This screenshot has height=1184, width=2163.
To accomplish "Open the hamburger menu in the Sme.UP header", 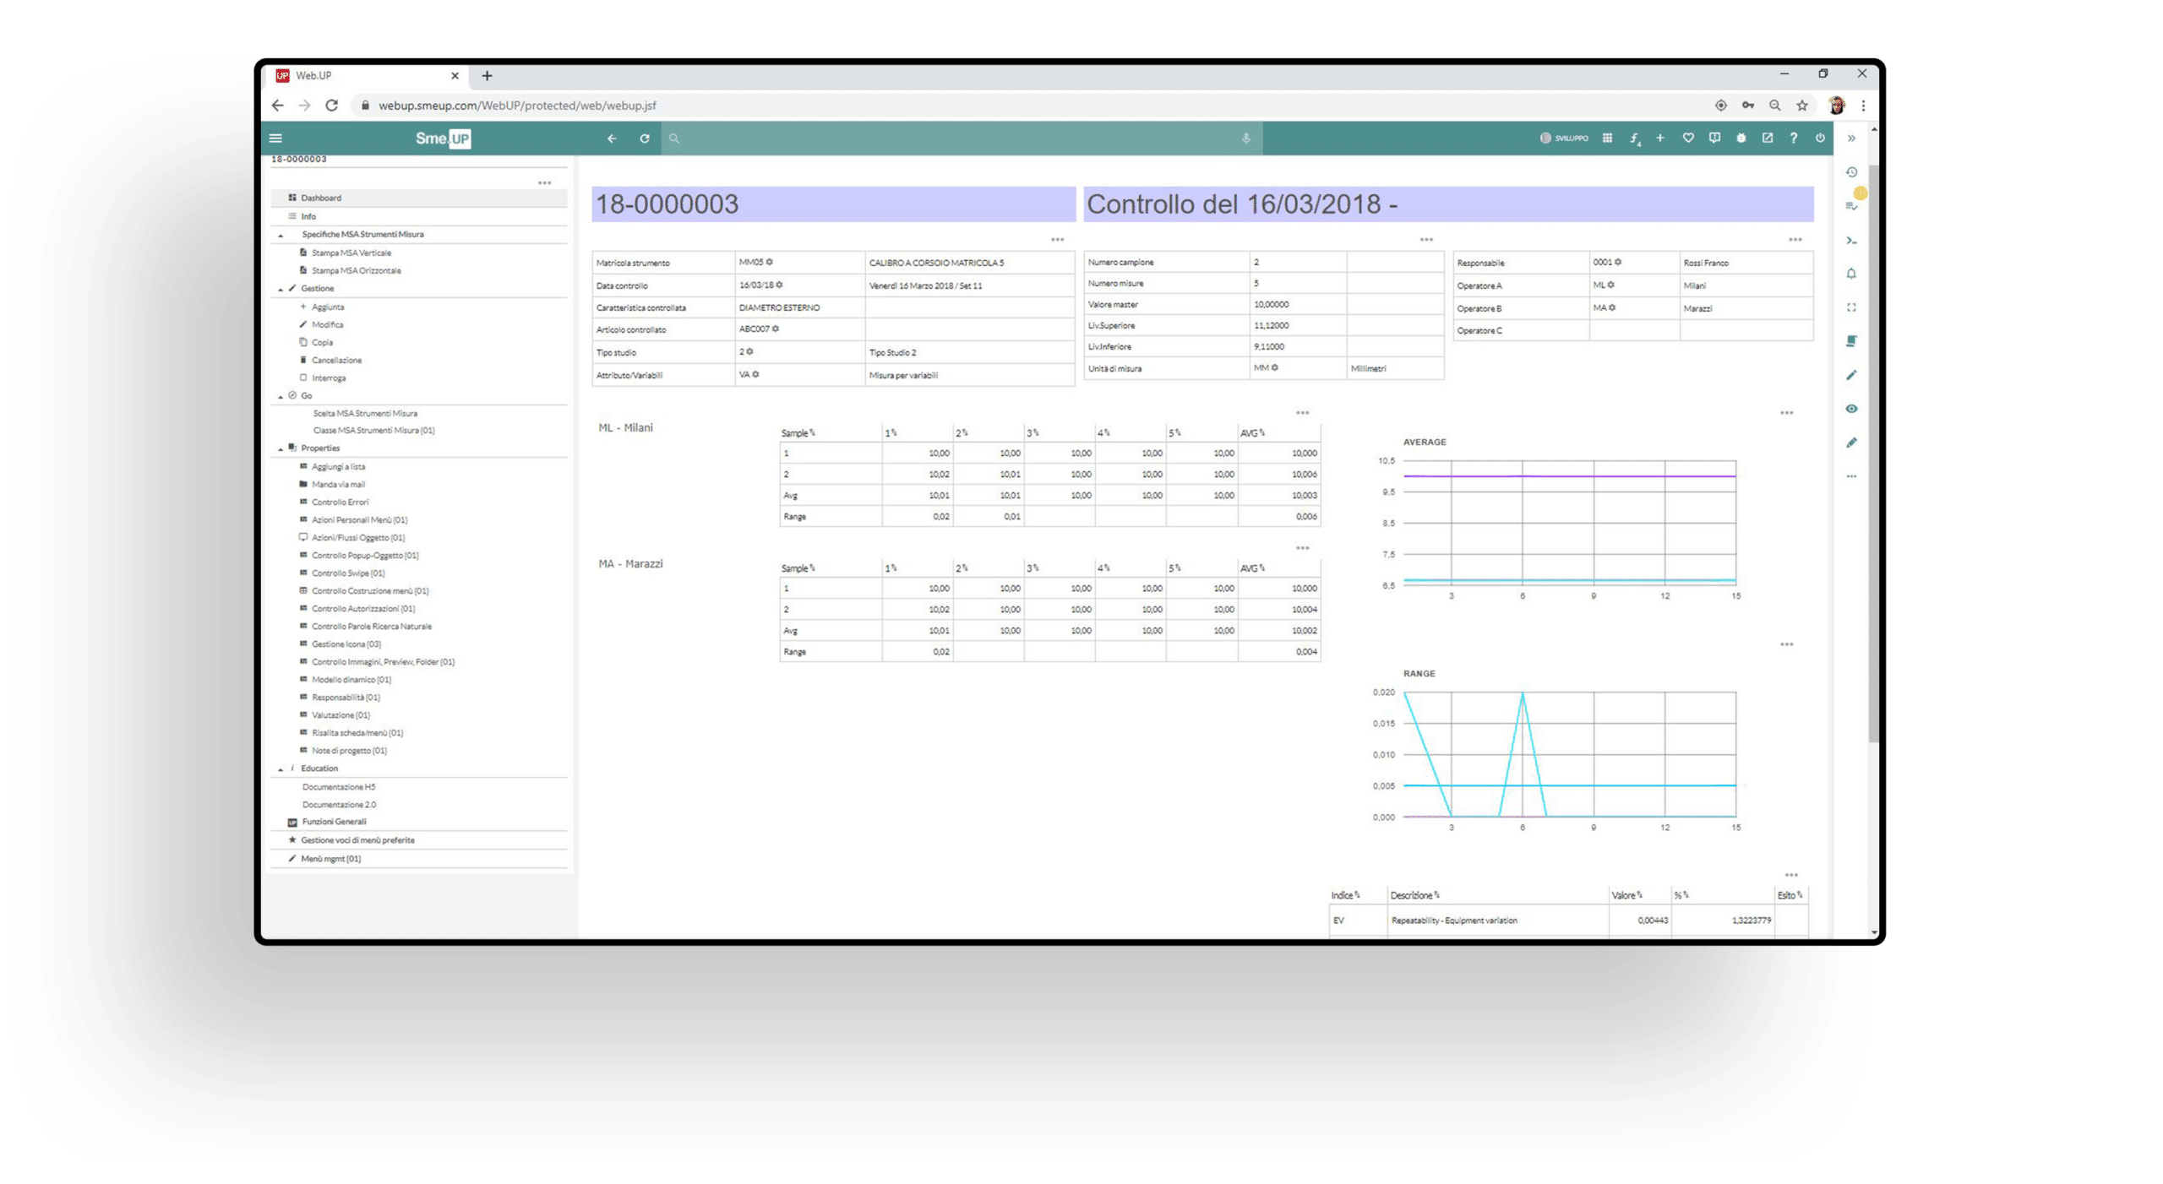I will (x=275, y=138).
